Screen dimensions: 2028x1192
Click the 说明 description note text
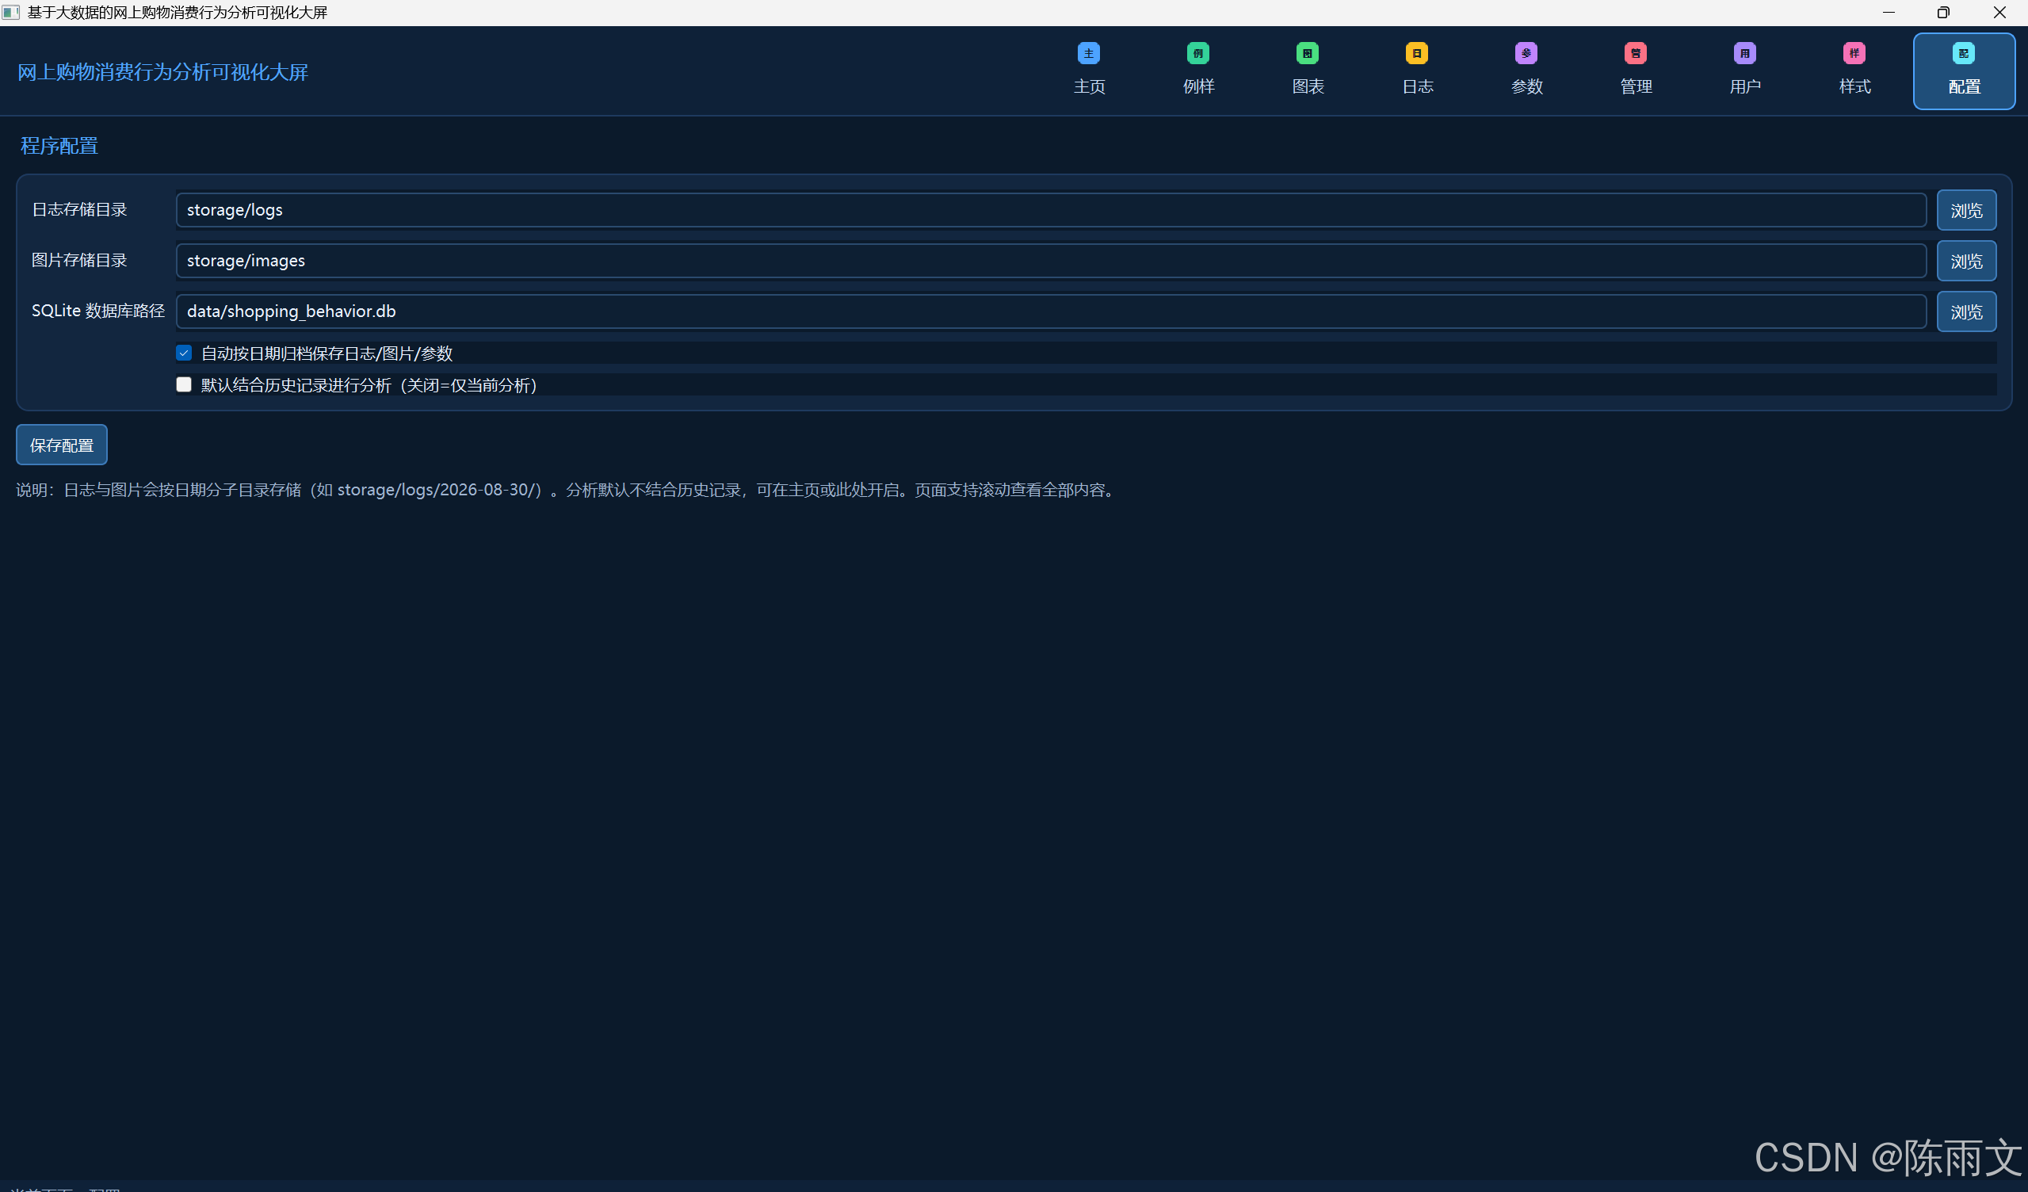(567, 489)
